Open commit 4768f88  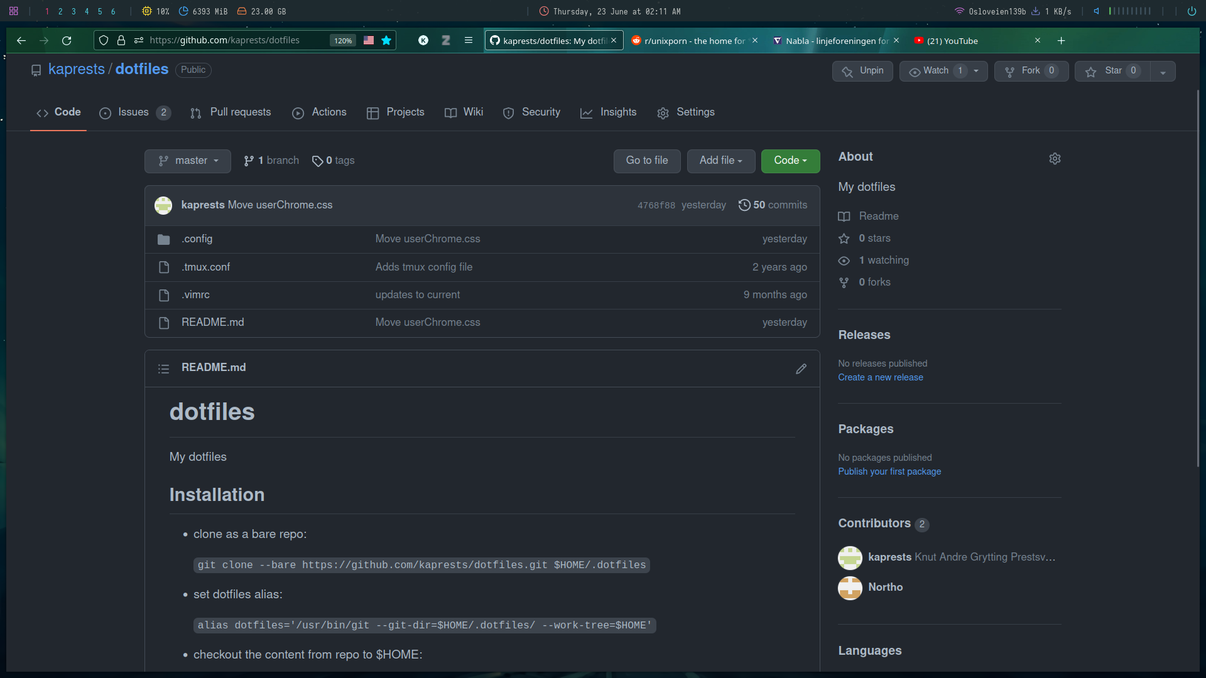(x=656, y=205)
